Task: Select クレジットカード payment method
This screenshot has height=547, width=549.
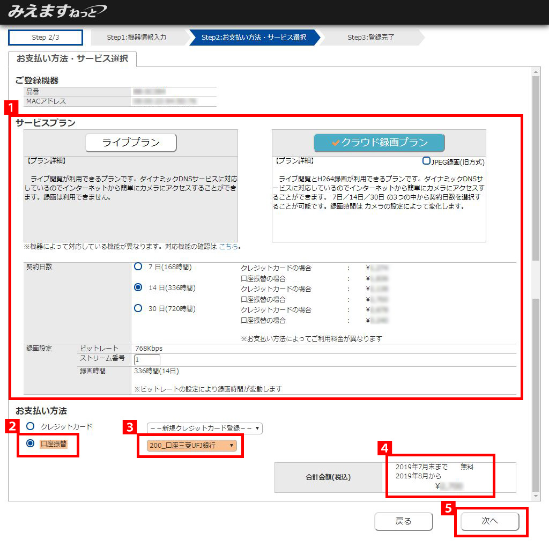Action: 31,426
